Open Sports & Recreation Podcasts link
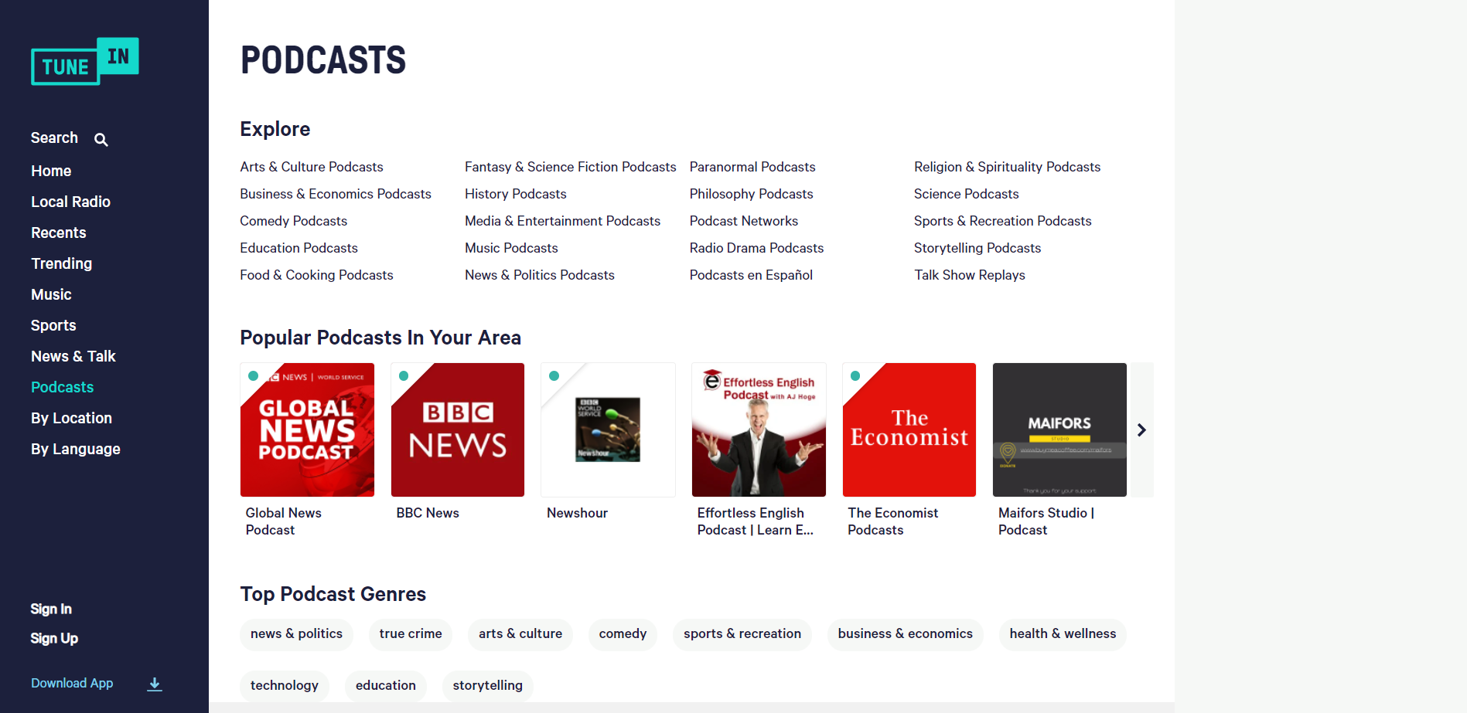Screen dimensions: 1467x713 pos(1003,221)
